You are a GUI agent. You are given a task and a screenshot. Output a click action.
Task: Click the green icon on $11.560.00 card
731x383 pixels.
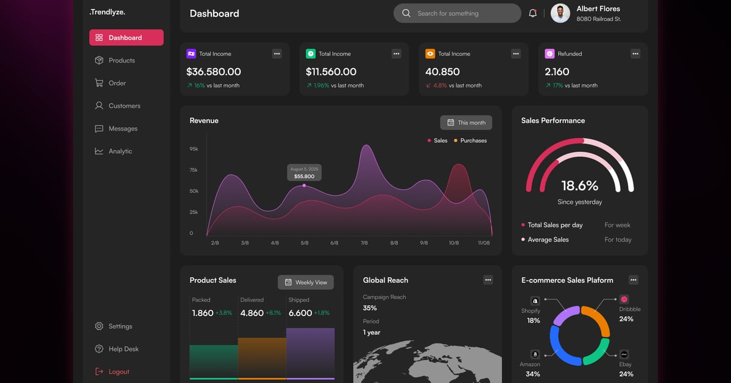click(311, 53)
